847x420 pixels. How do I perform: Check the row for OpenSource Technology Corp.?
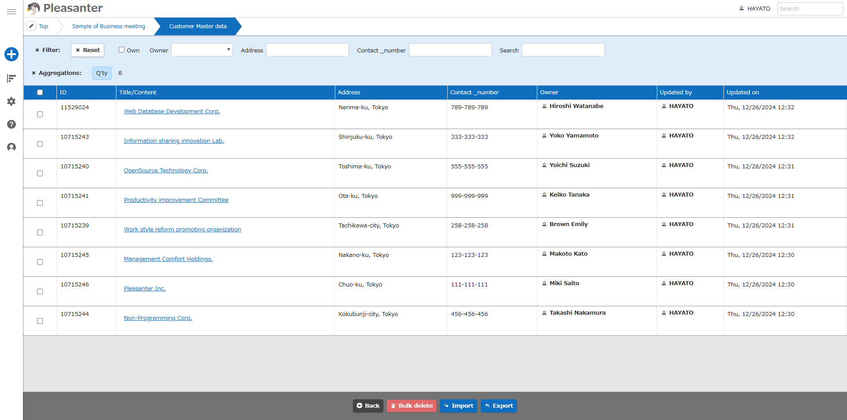click(40, 174)
